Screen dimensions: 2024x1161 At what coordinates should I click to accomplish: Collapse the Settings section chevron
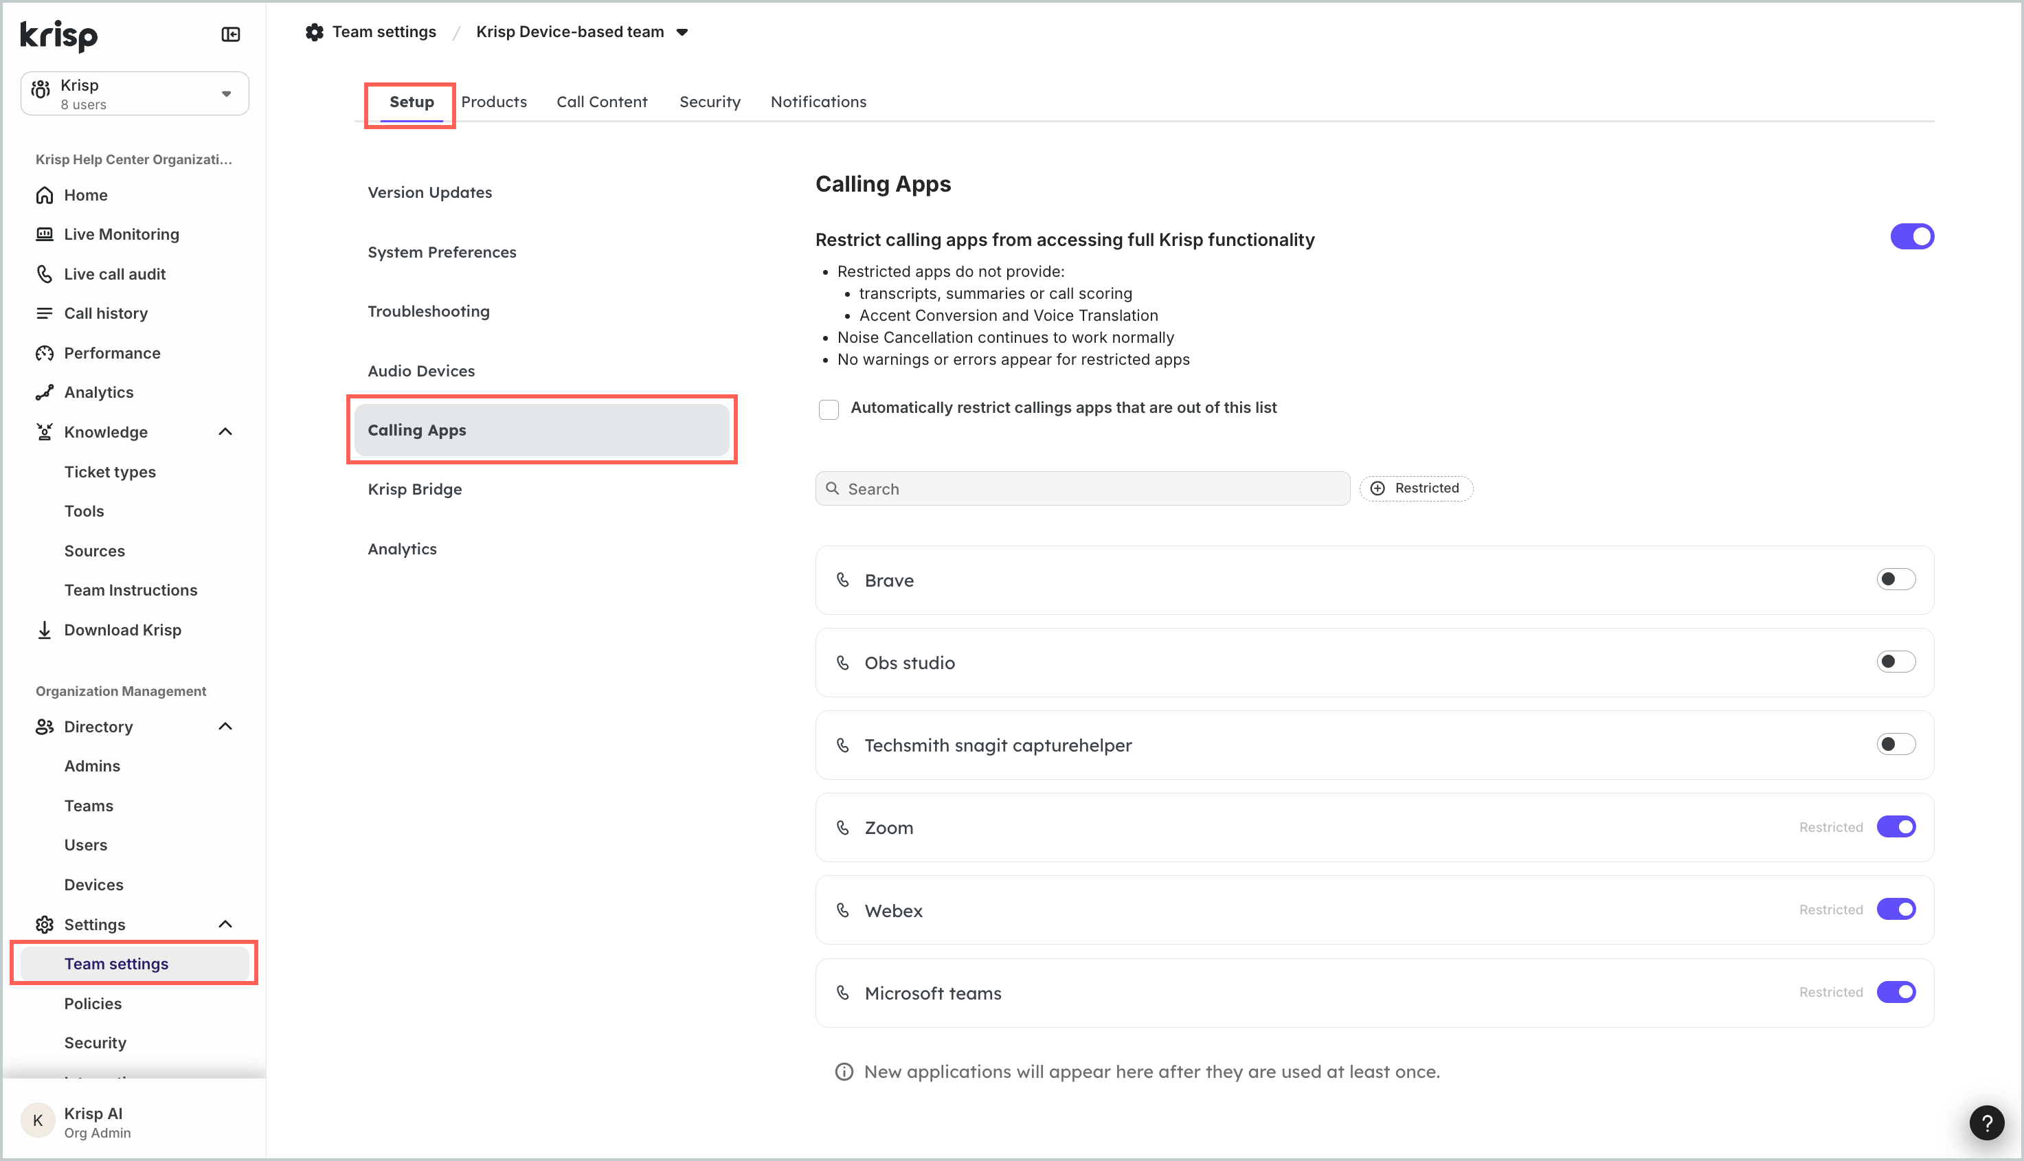click(x=225, y=924)
